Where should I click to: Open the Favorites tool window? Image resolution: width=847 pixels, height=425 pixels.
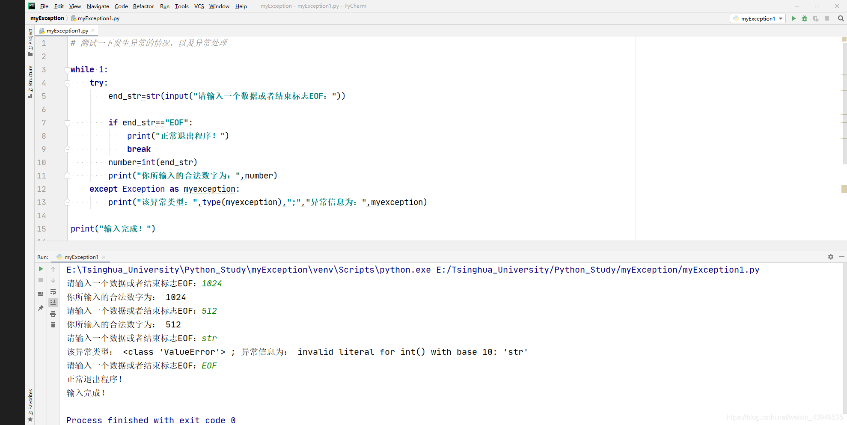[30, 405]
